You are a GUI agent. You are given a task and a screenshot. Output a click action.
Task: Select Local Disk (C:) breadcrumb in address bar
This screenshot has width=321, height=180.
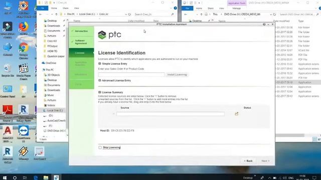(x=87, y=14)
